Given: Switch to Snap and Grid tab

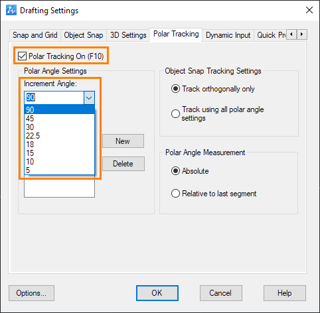Looking at the screenshot, I should tap(35, 35).
